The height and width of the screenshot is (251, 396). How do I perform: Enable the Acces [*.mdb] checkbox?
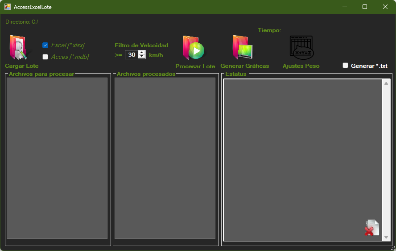45,57
